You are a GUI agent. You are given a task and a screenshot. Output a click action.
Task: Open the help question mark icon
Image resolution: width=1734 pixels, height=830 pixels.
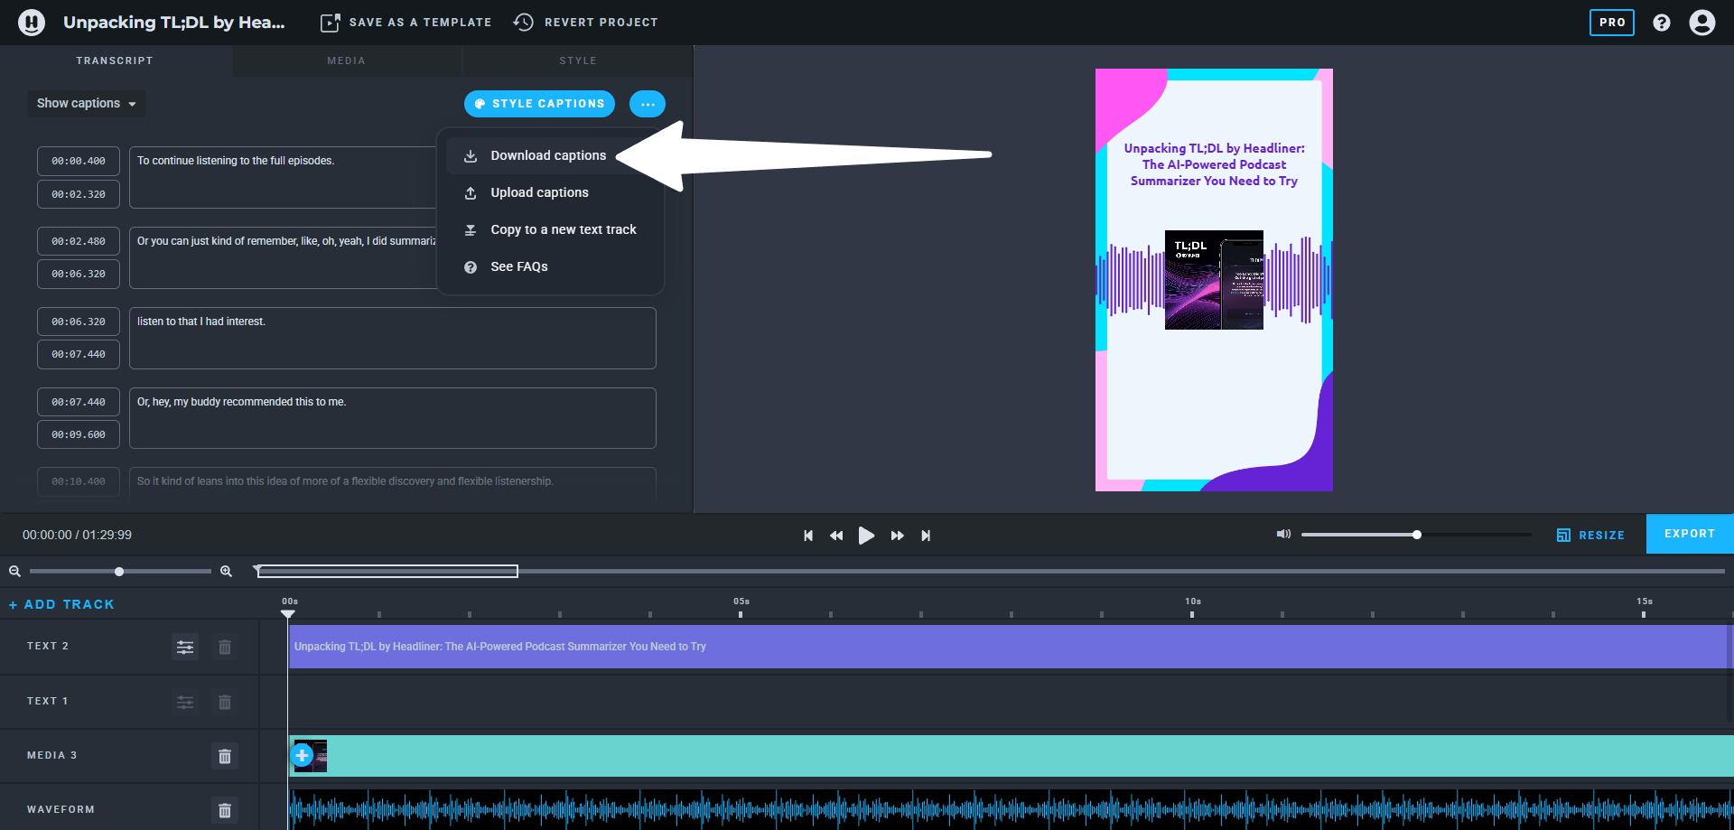coord(1662,23)
